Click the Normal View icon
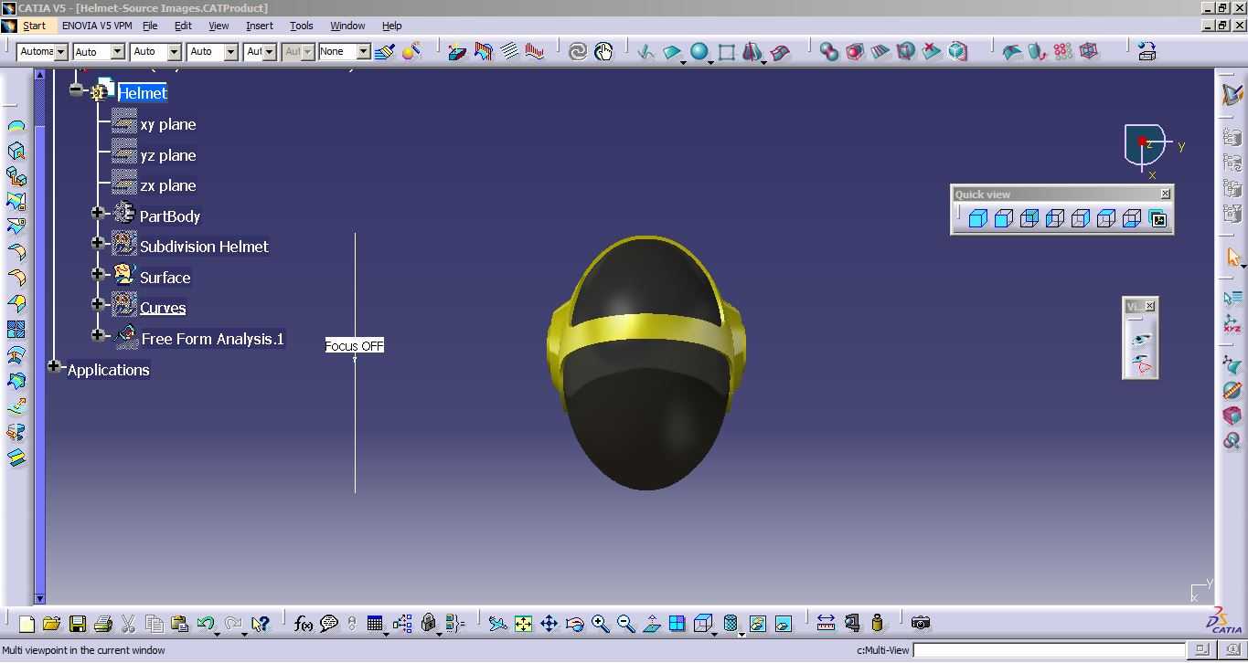The height and width of the screenshot is (663, 1248). tap(652, 624)
